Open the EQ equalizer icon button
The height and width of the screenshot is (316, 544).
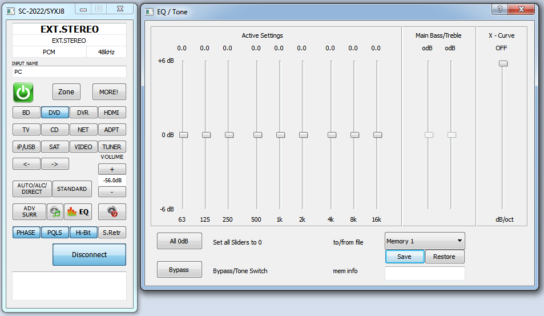(78, 212)
